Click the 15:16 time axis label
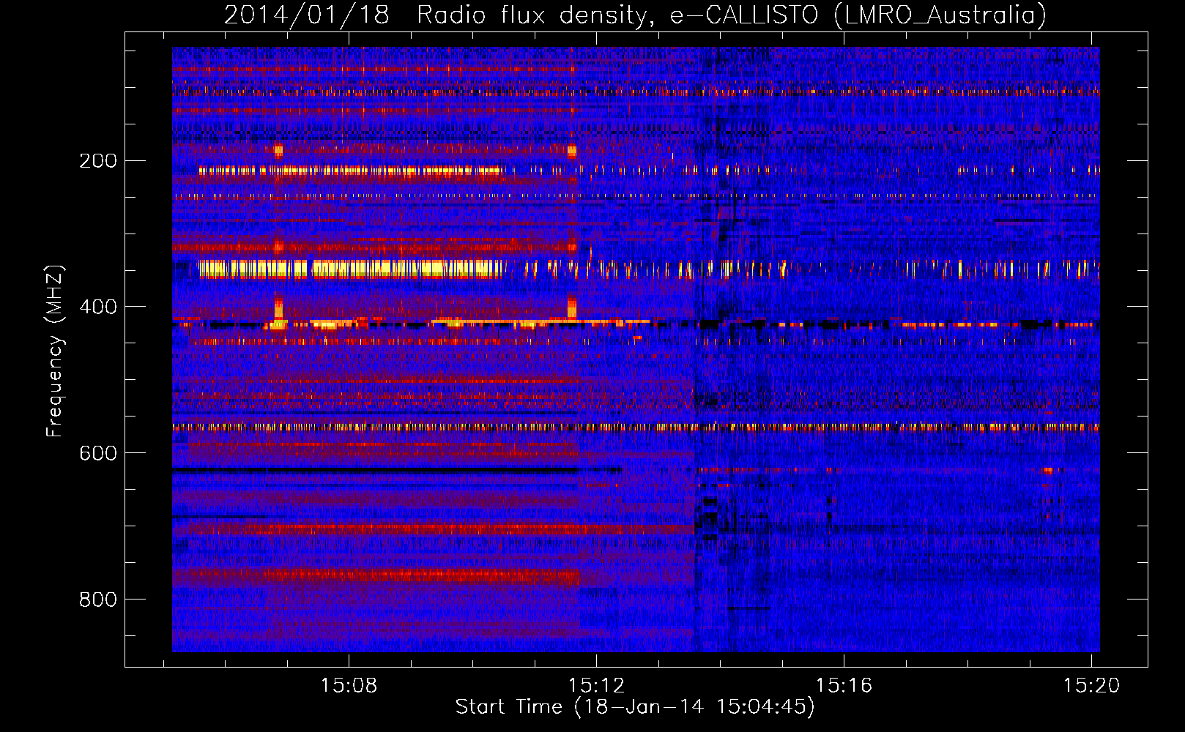Screen dimensions: 1185x732 [x=844, y=685]
